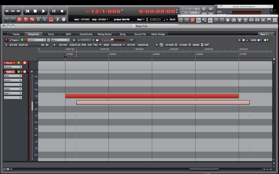The image size is (279, 174).
Task: Switch to the Drum tab
Action: pos(51,34)
